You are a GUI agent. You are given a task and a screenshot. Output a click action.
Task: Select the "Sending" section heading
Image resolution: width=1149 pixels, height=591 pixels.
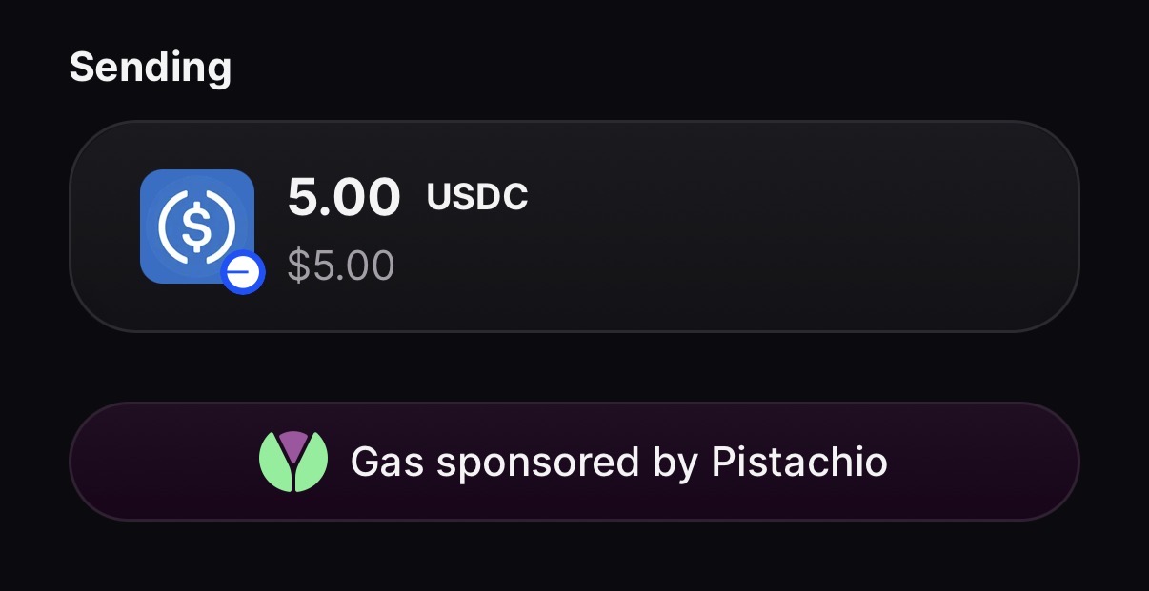pos(151,68)
